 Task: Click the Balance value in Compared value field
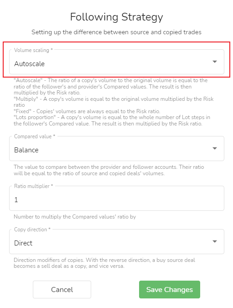tap(26, 150)
